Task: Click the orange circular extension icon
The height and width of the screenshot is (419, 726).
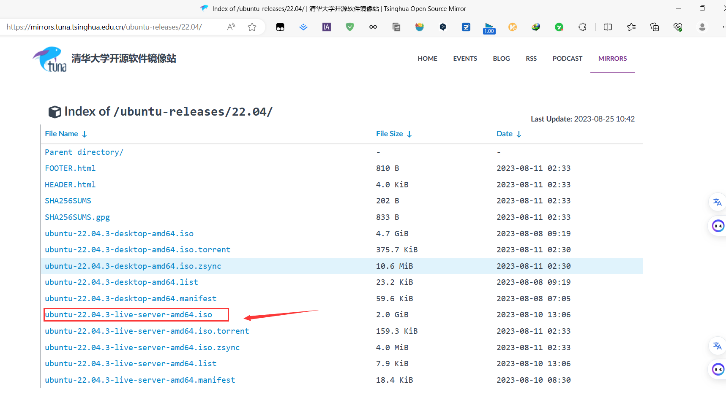Action: coord(513,27)
